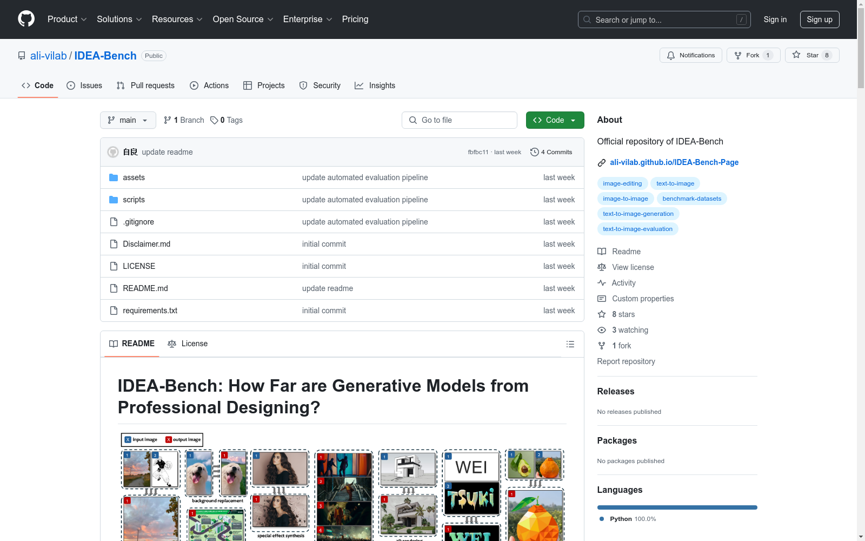The height and width of the screenshot is (541, 865).
Task: Click the Readme book icon in sidebar
Action: 602,252
